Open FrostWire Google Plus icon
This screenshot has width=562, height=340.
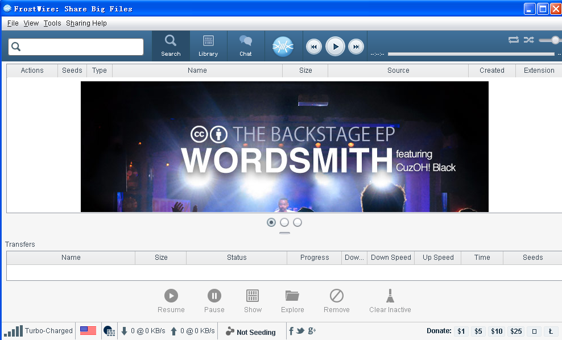pyautogui.click(x=312, y=331)
